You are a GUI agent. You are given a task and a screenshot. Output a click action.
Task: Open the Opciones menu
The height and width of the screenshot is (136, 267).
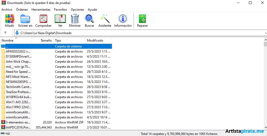tap(77, 10)
